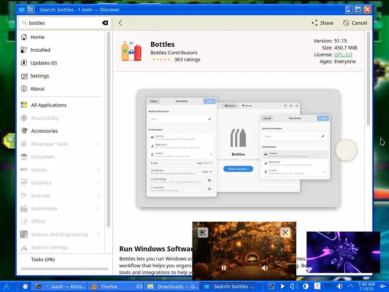Click the Bottles app icon
This screenshot has height=292, width=389.
click(x=131, y=51)
